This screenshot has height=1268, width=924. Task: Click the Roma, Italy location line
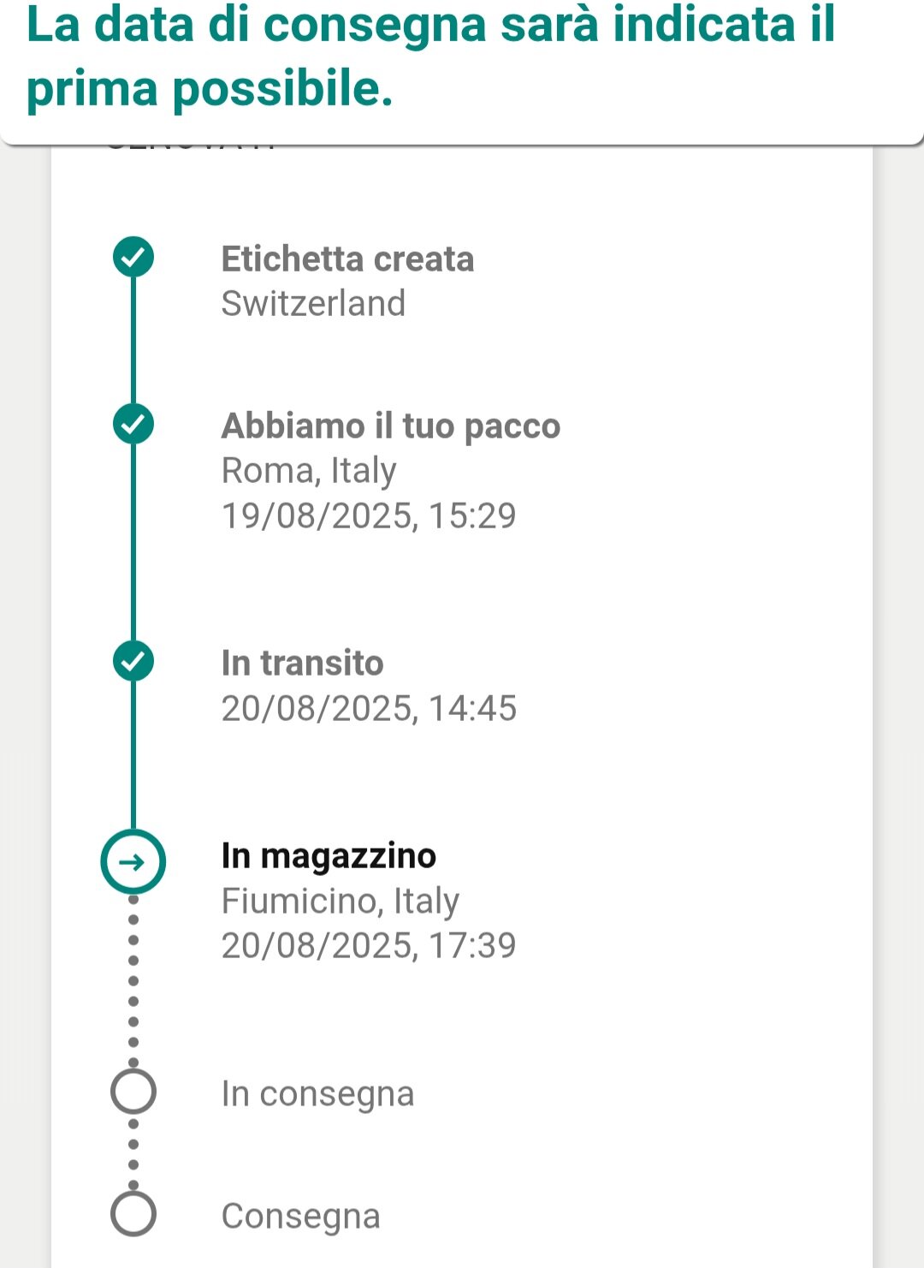309,471
